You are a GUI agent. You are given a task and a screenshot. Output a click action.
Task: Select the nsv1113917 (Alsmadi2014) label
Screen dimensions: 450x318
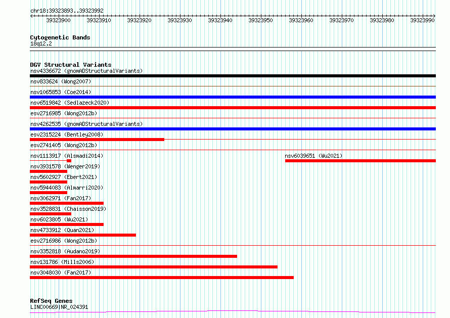[x=67, y=156]
